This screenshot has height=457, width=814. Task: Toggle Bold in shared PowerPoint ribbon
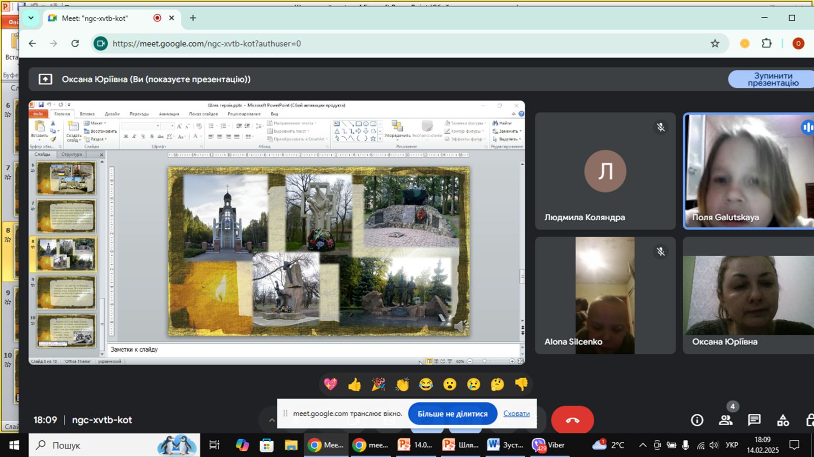[126, 137]
